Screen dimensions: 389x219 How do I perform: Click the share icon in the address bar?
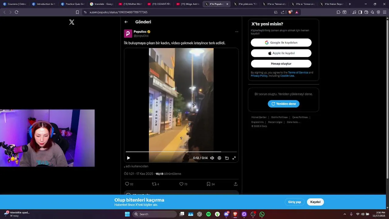[283, 12]
